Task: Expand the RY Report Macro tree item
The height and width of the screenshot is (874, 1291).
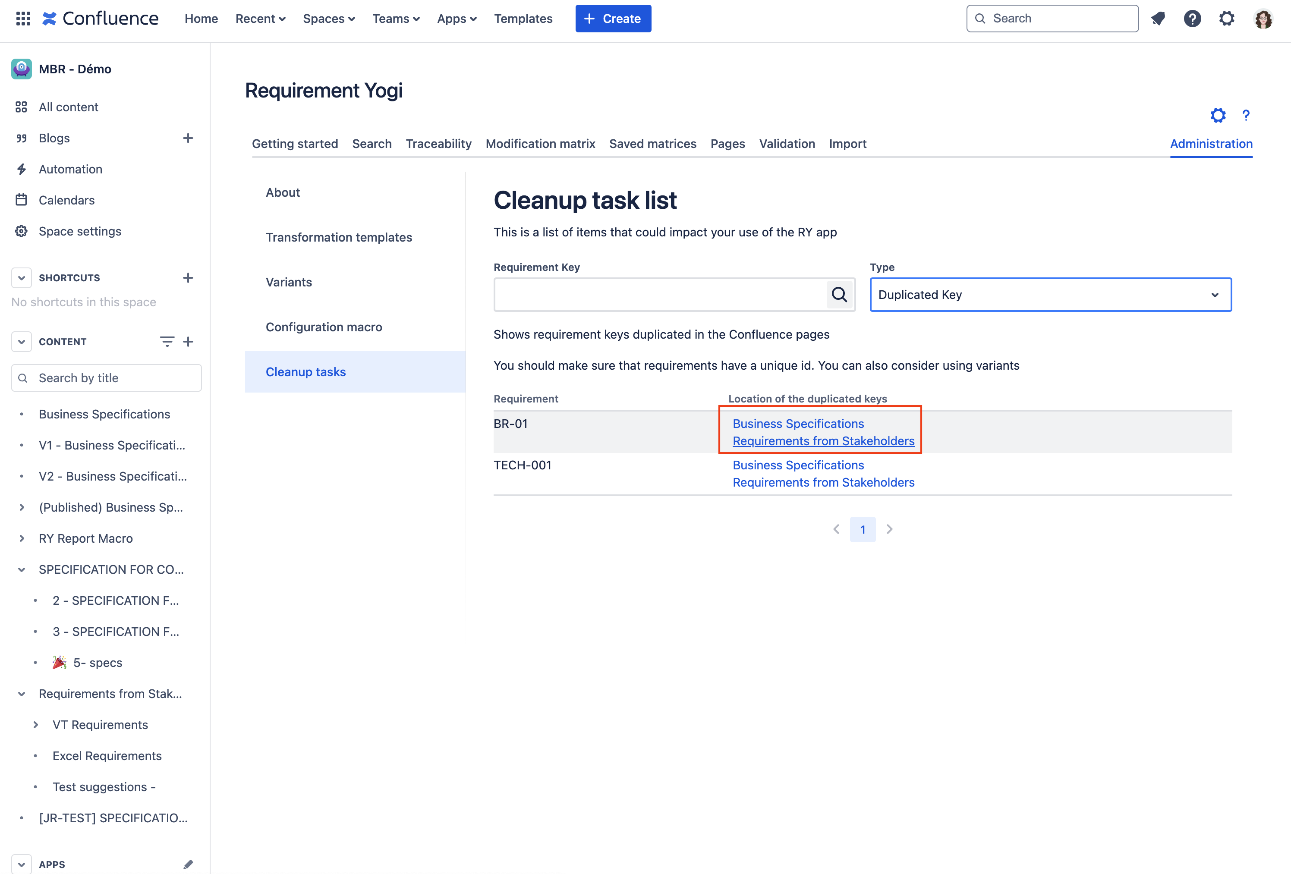Action: (x=22, y=538)
